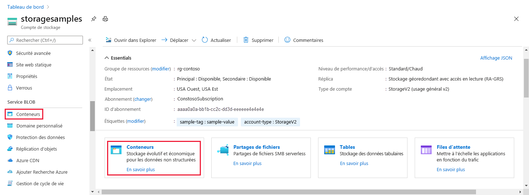Pin the storagesamples blade to dashboard
Screen dimensions: 529x195
click(93, 19)
